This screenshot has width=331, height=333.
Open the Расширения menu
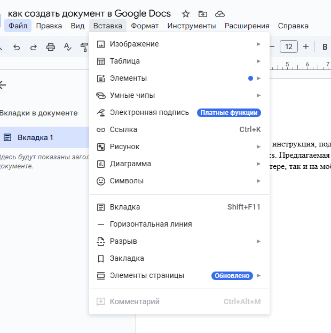tap(247, 26)
